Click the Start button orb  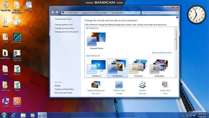[4, 115]
